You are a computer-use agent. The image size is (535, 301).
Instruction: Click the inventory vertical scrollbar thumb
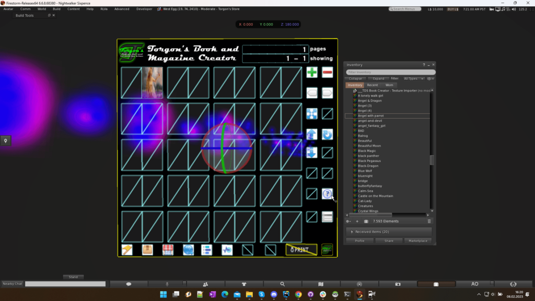(x=432, y=160)
